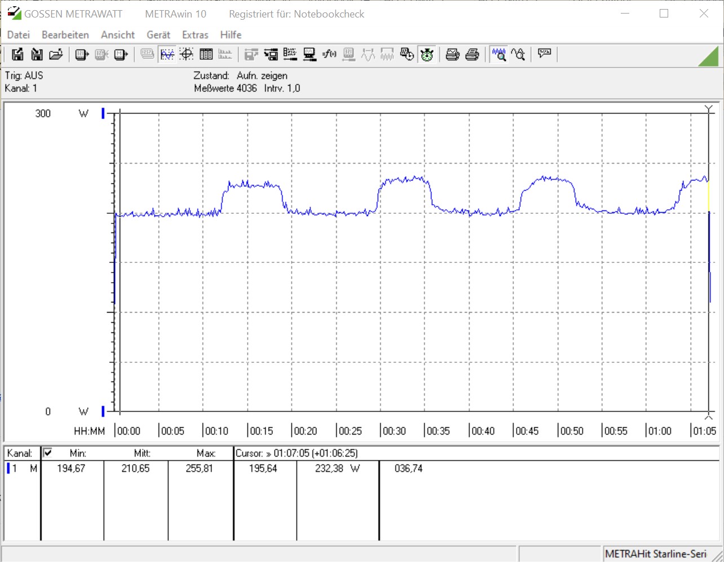Click the Mitt value 210,65
724x562 pixels.
tap(135, 468)
